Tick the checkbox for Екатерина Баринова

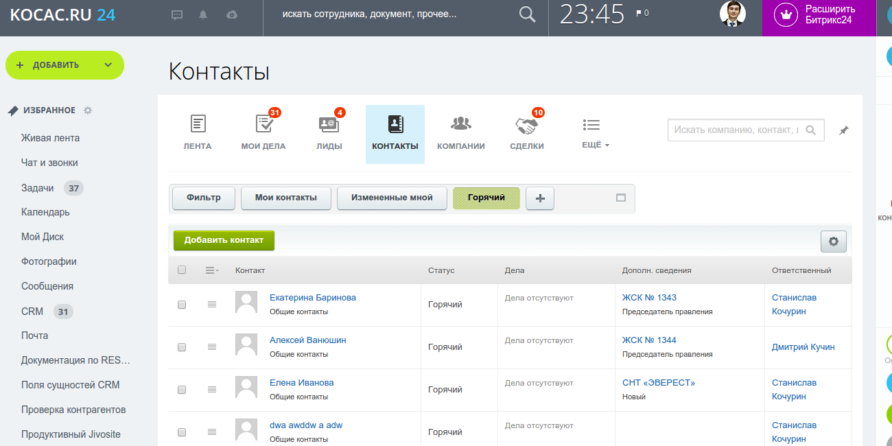182,305
